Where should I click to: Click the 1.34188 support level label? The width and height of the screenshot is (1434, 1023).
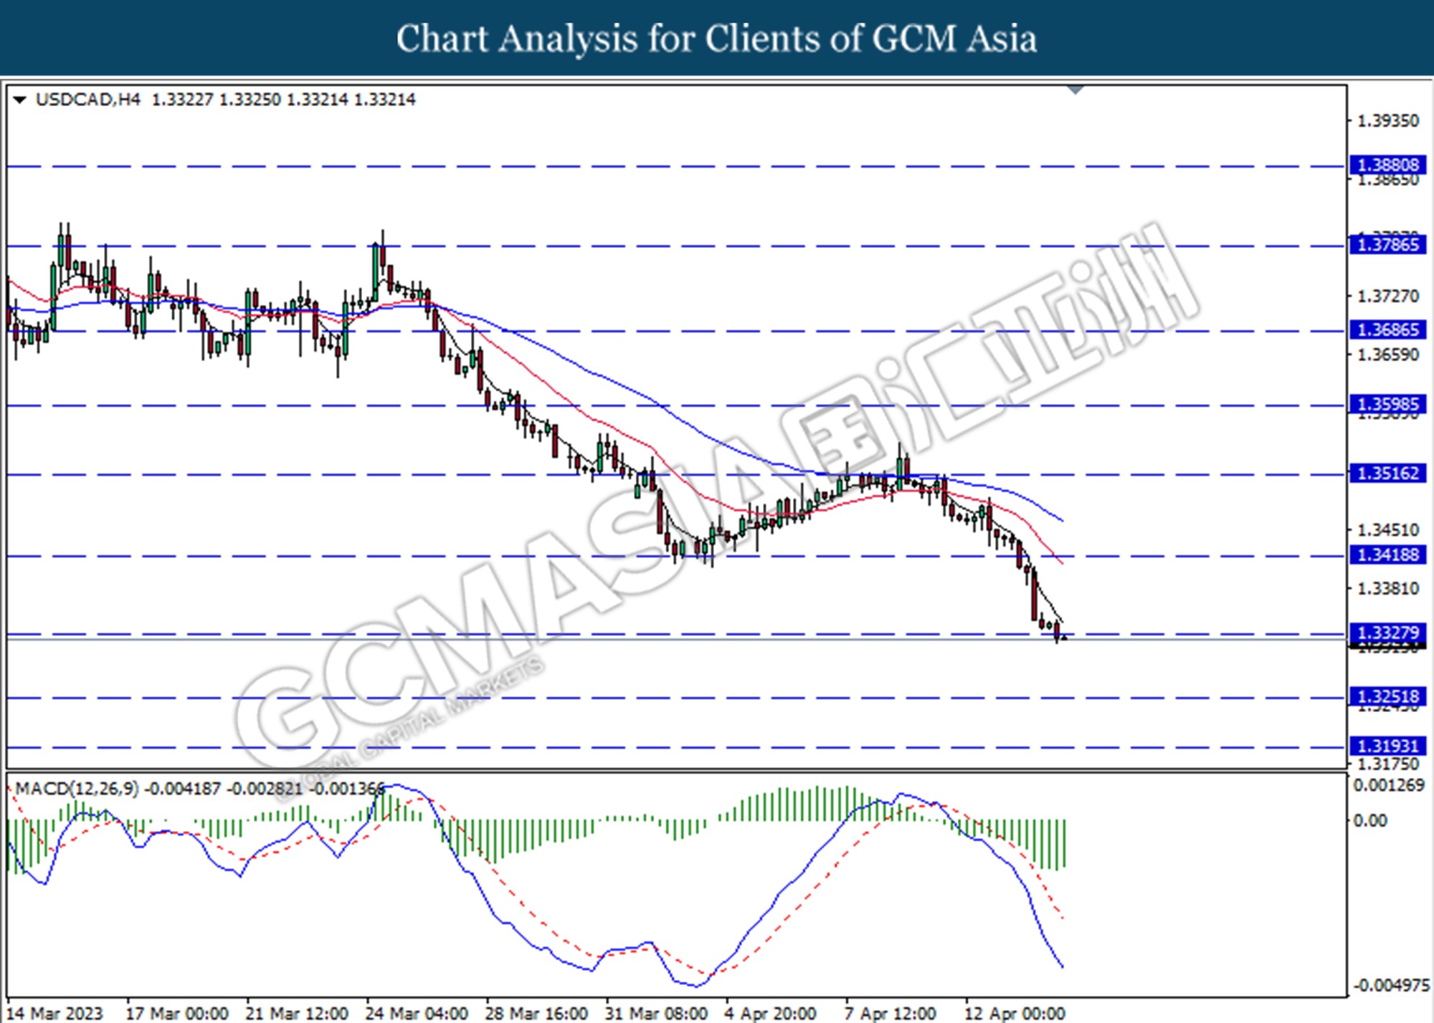coord(1388,554)
